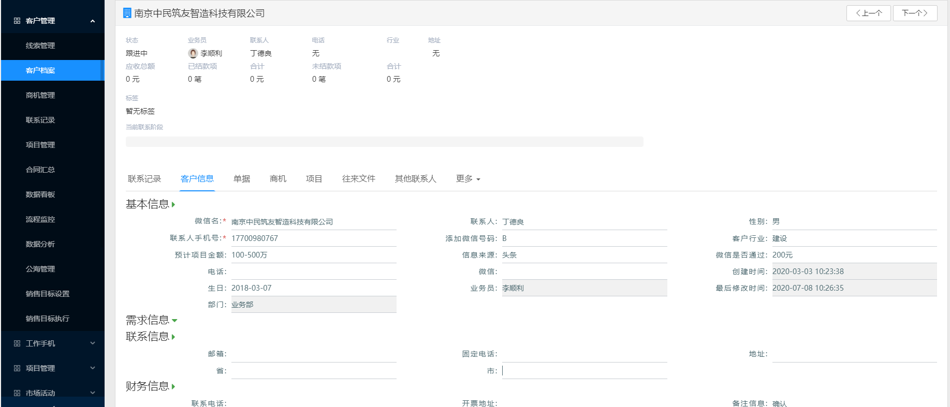Click the 微信名 input field
The height and width of the screenshot is (407, 950).
[x=314, y=222]
